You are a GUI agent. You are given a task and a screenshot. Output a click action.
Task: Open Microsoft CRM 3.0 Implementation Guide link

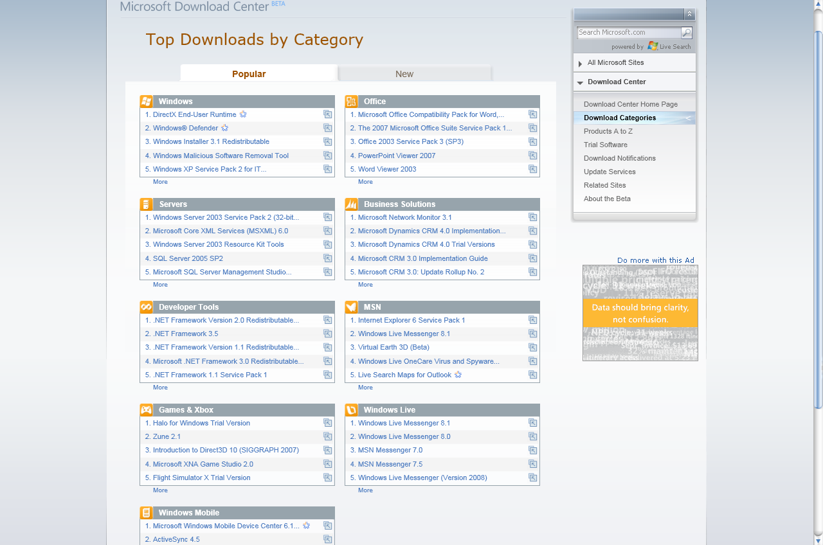point(423,258)
